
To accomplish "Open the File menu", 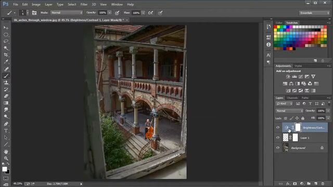I will tap(16, 4).
